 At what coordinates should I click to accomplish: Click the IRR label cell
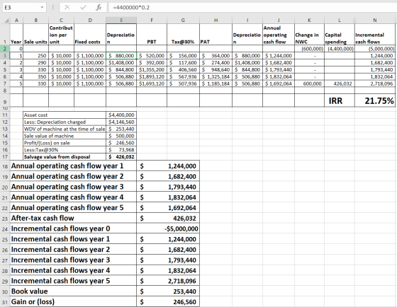(x=340, y=100)
